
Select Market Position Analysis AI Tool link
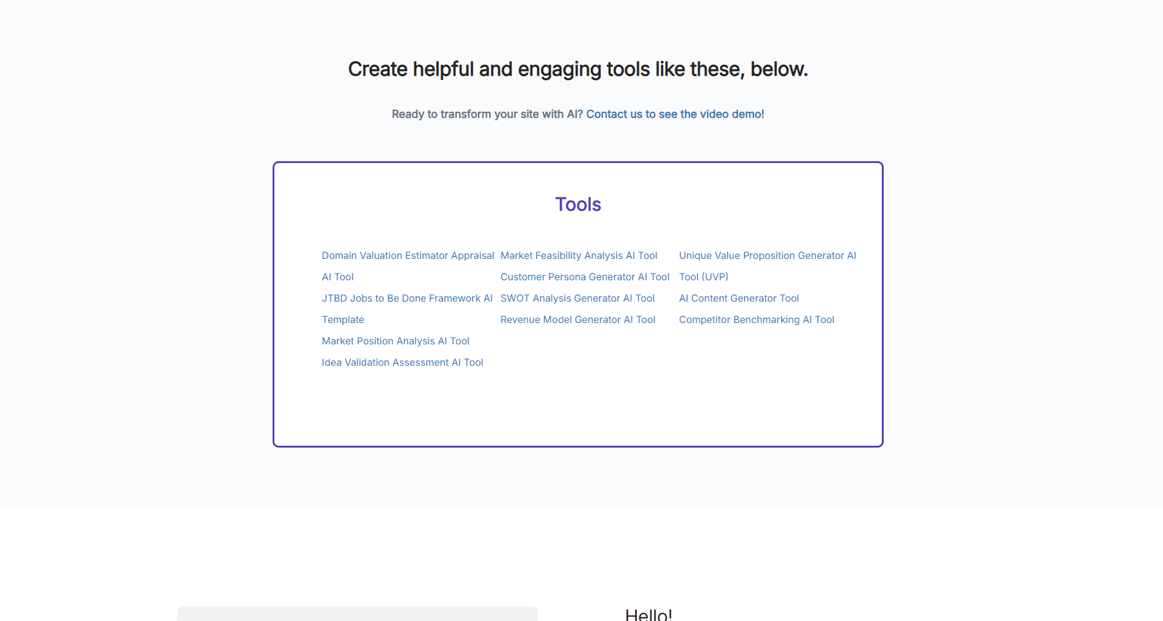pos(395,341)
